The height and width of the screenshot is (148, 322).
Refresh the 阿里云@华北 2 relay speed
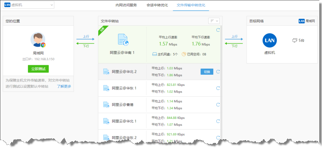click(x=218, y=72)
